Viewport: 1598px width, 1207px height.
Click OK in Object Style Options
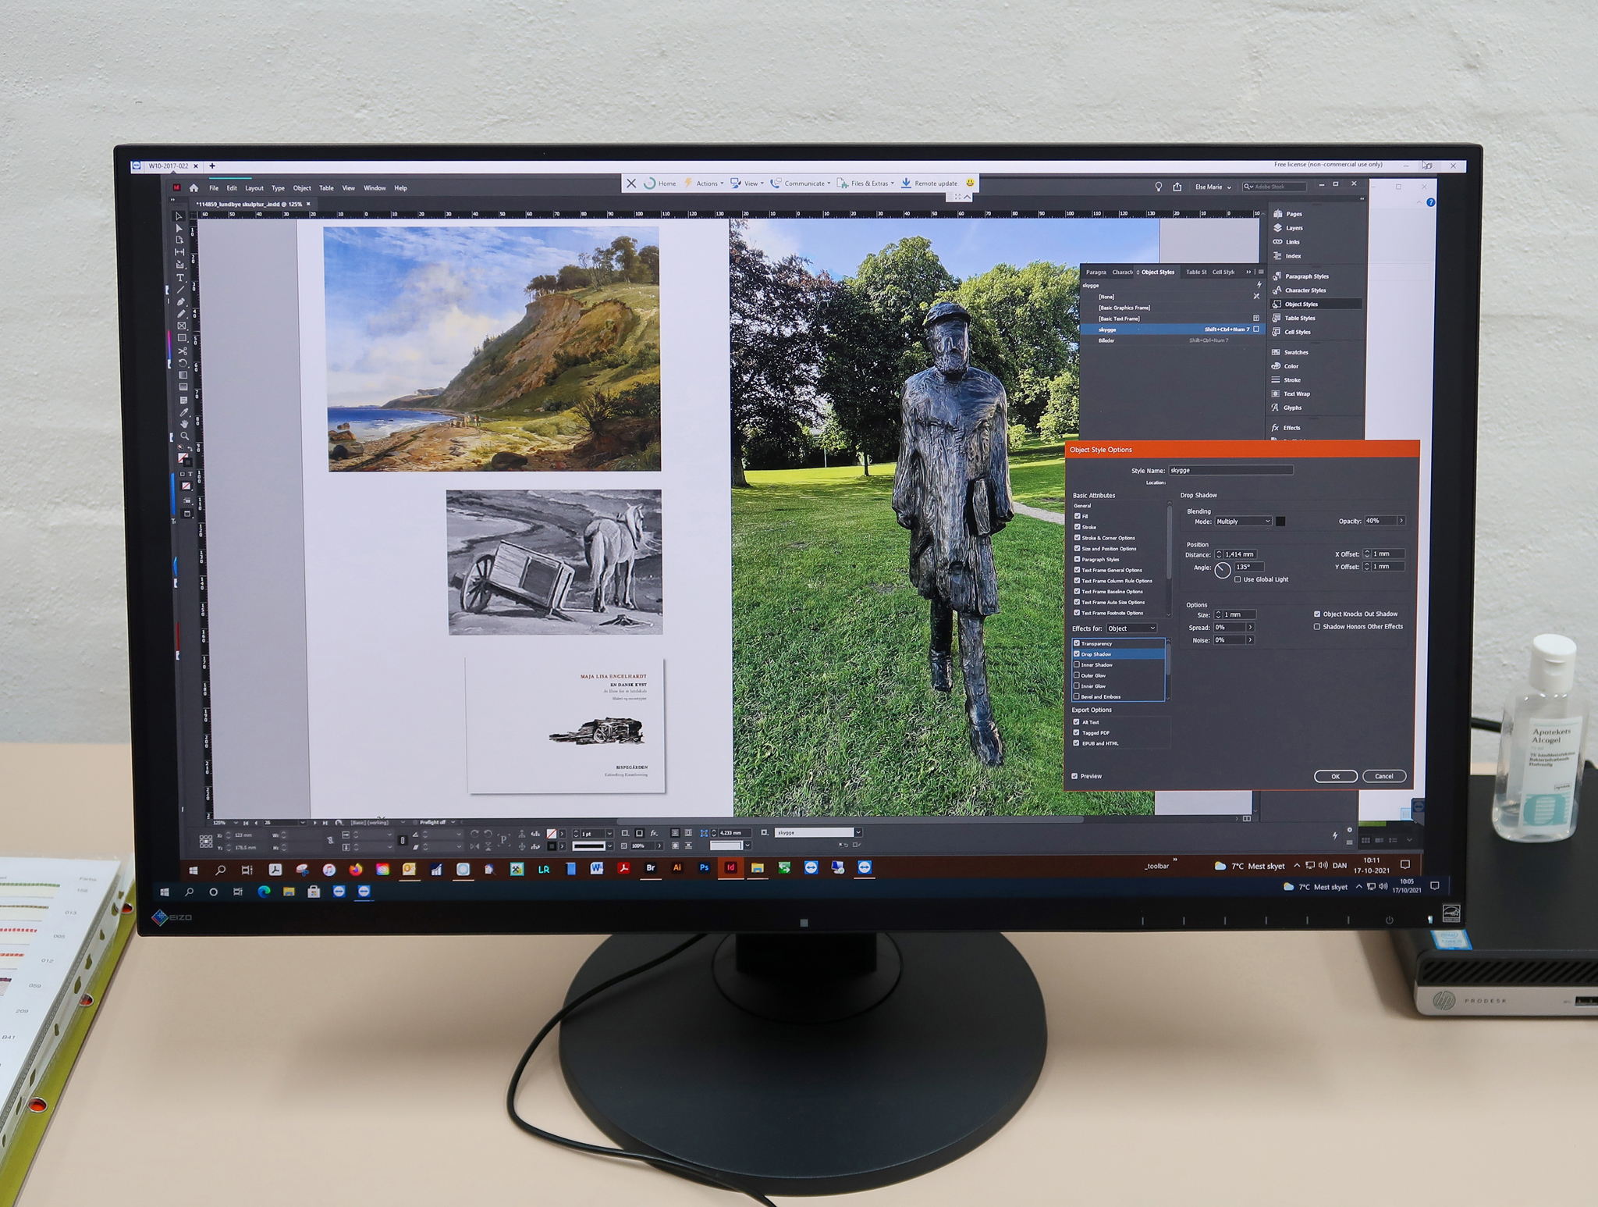(1335, 776)
